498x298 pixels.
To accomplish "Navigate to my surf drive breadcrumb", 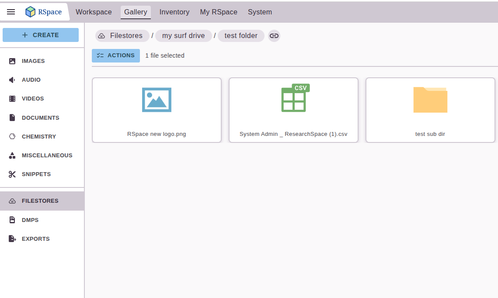I will tap(183, 35).
